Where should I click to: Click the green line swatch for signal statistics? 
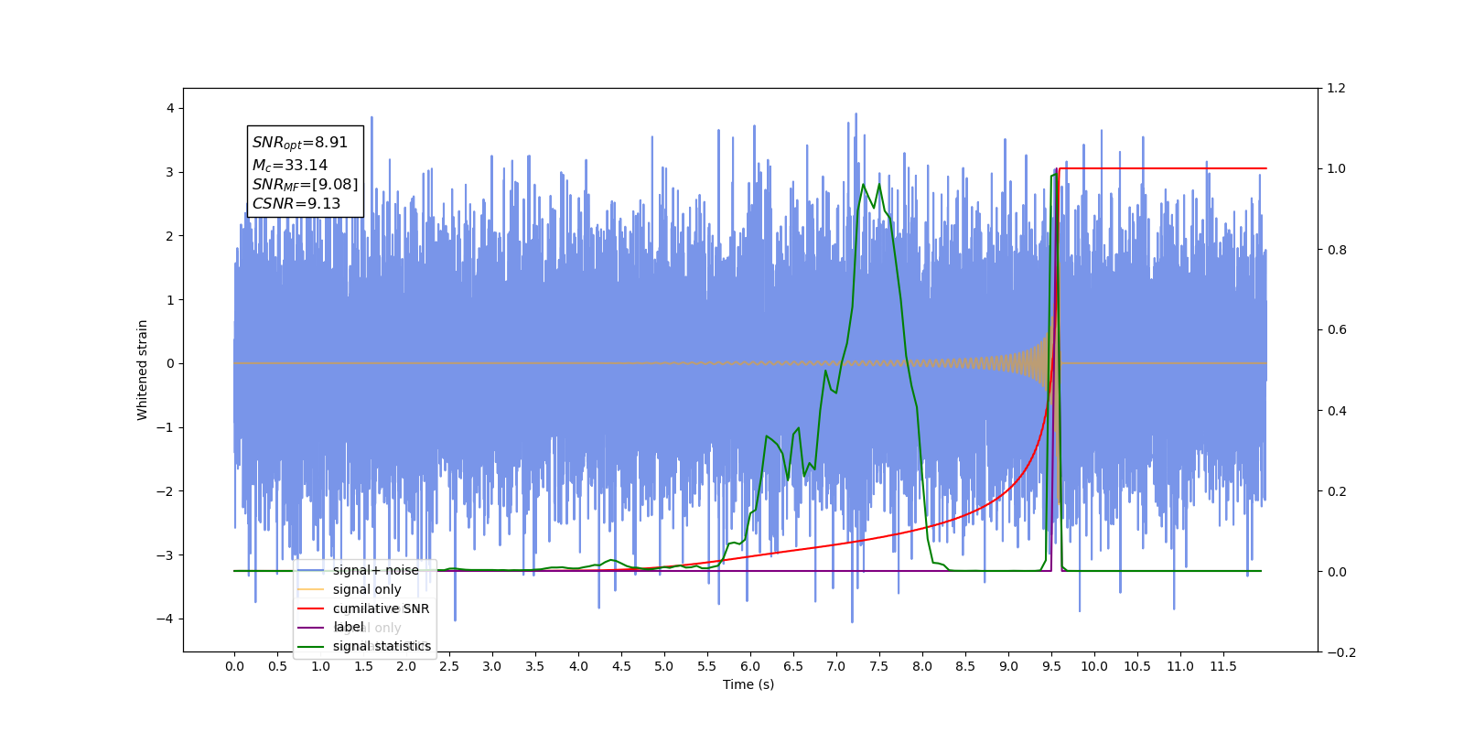(311, 647)
